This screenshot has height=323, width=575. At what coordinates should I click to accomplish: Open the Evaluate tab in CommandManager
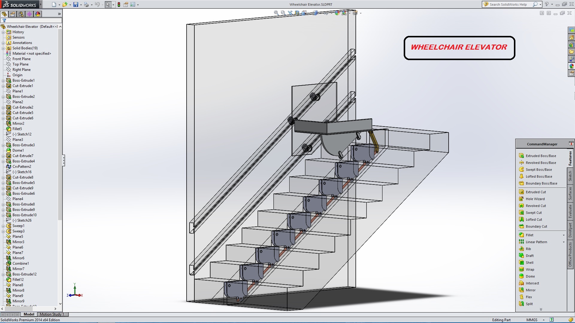click(570, 211)
